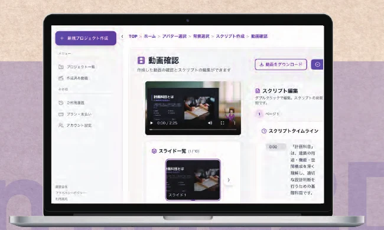The width and height of the screenshot is (384, 230).
Task: Go to ホーム breadcrumb
Action: click(149, 36)
